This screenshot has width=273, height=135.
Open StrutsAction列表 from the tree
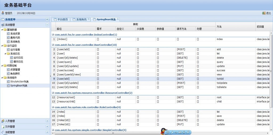(19, 81)
